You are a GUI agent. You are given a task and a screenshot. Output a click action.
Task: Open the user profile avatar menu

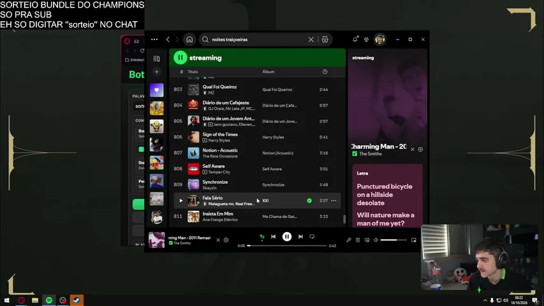380,40
